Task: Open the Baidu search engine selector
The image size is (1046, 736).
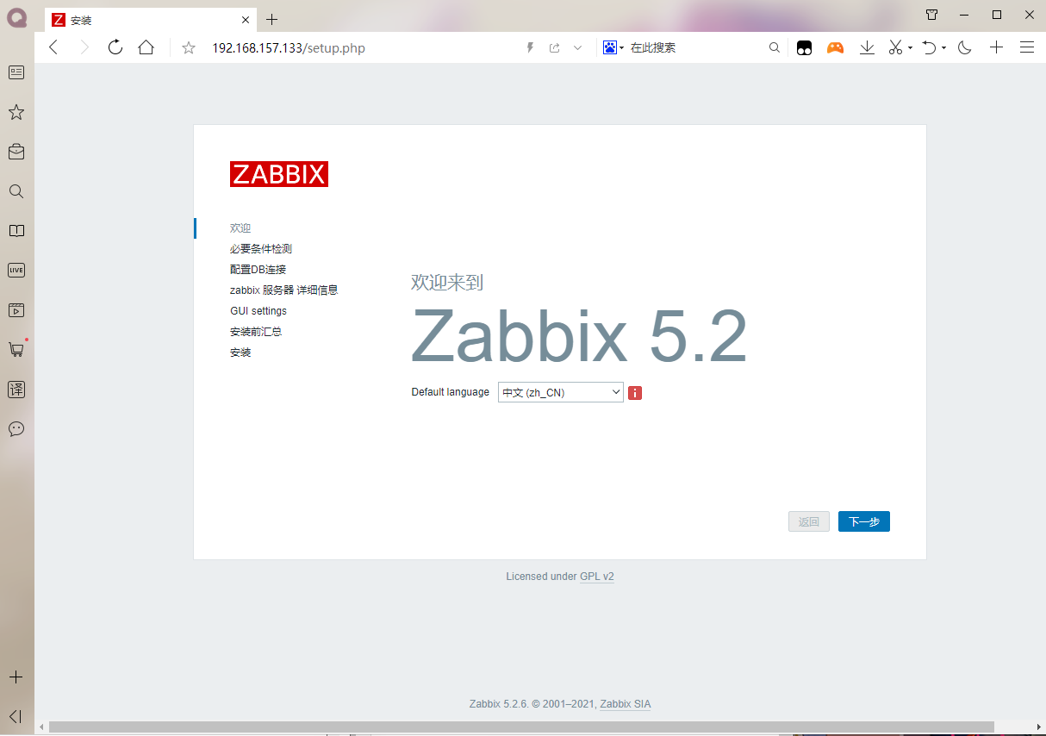Action: click(x=613, y=48)
